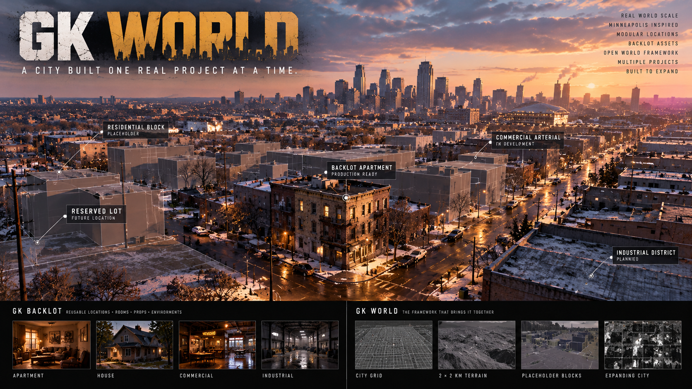The image size is (692, 389).
Task: Click the Reserved Lot future location label
Action: coord(96,214)
